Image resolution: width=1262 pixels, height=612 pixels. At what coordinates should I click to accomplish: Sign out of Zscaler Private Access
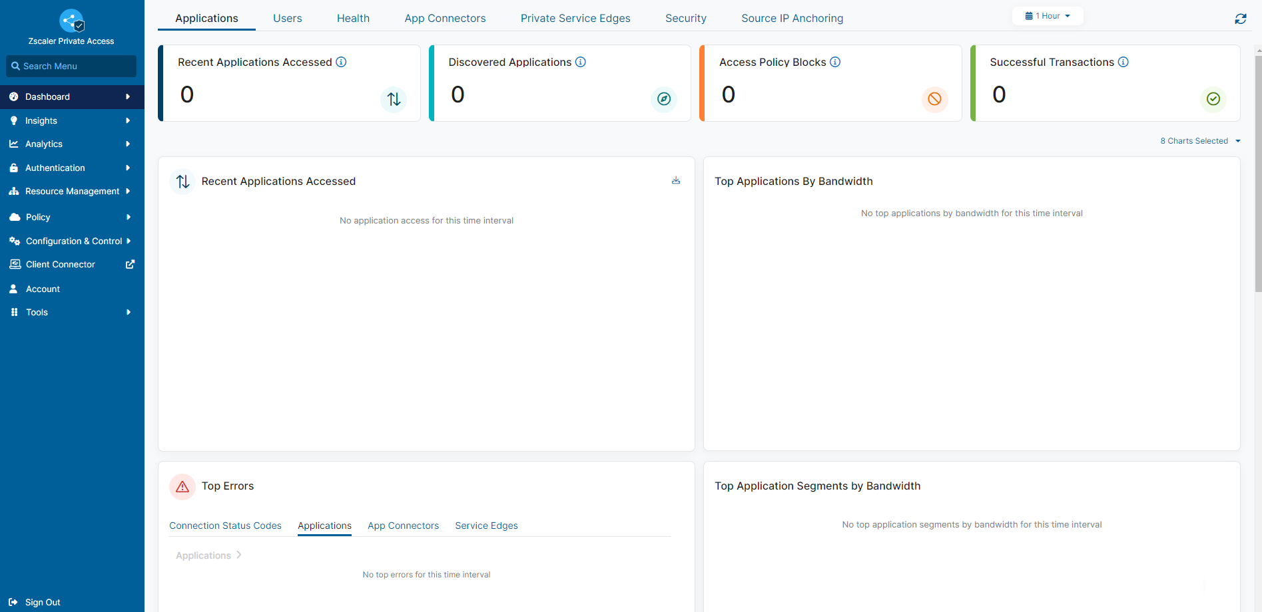pos(42,602)
